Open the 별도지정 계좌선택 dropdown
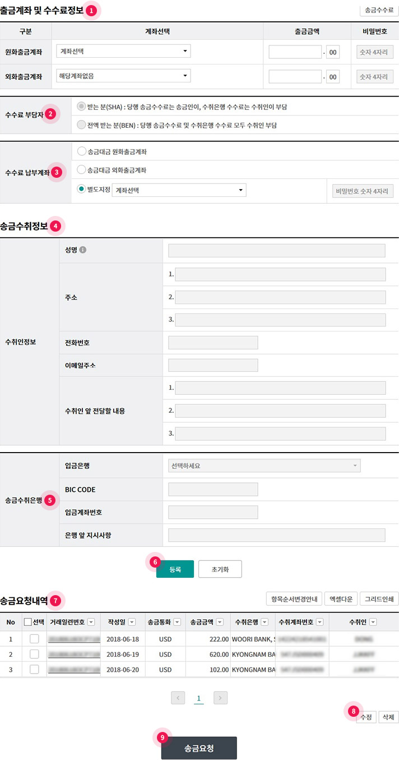Image resolution: width=399 pixels, height=760 pixels. [x=179, y=191]
